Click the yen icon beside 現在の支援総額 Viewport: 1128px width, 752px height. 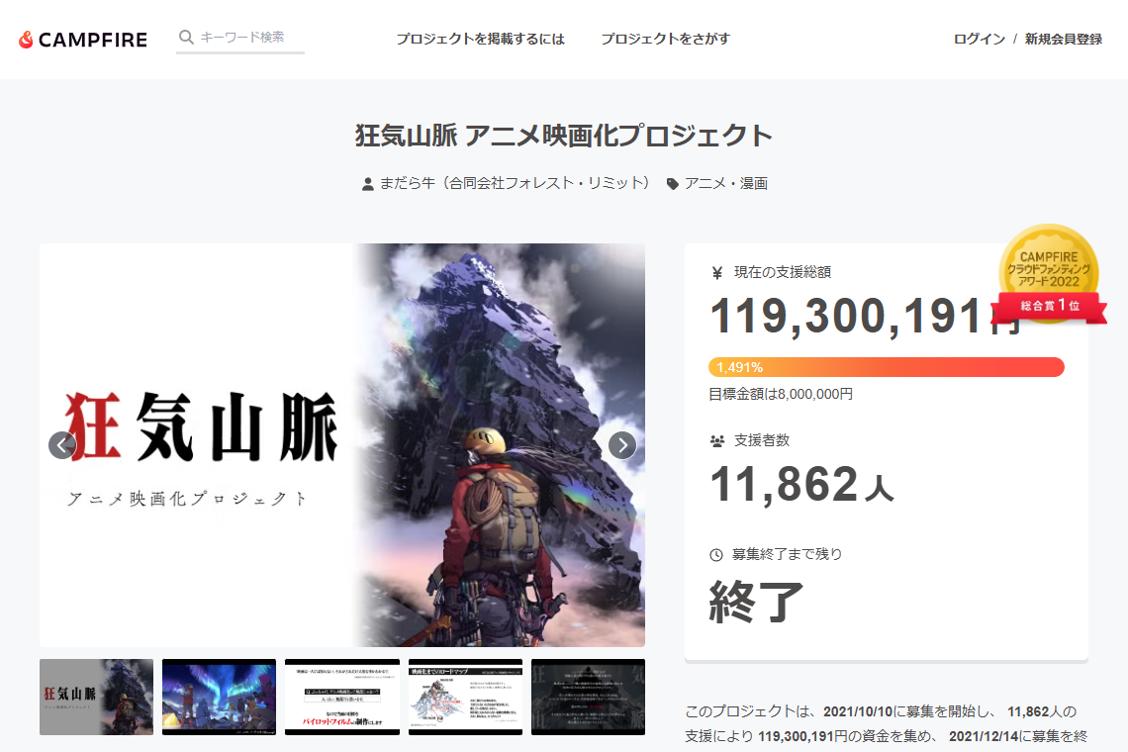(716, 273)
